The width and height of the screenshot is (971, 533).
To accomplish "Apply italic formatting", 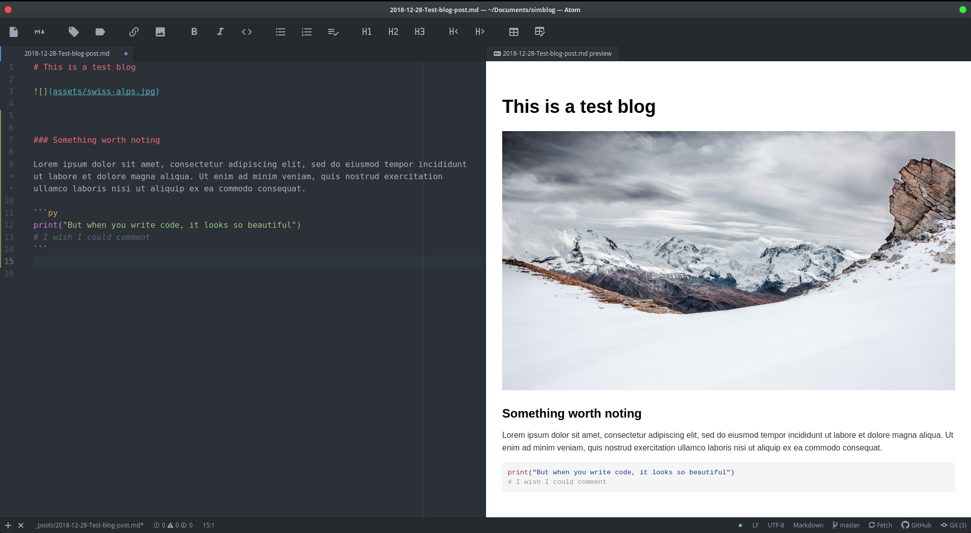I will pyautogui.click(x=220, y=32).
